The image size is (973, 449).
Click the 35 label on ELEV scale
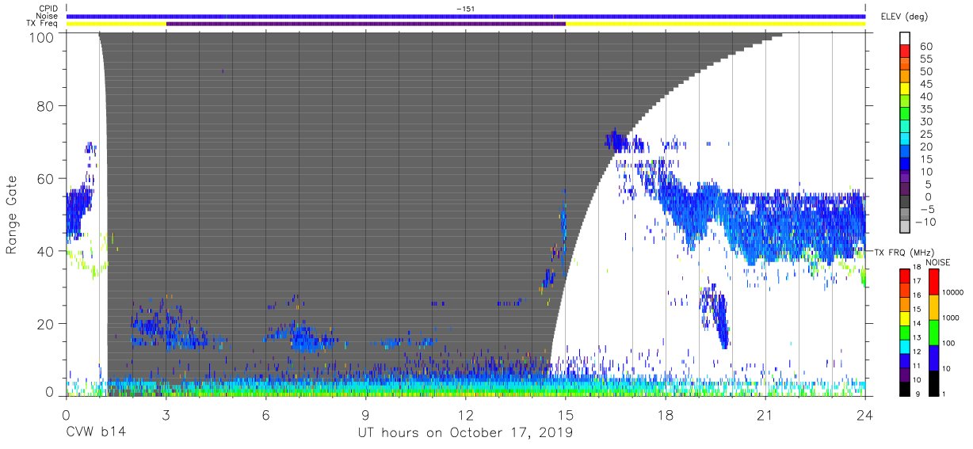point(926,109)
